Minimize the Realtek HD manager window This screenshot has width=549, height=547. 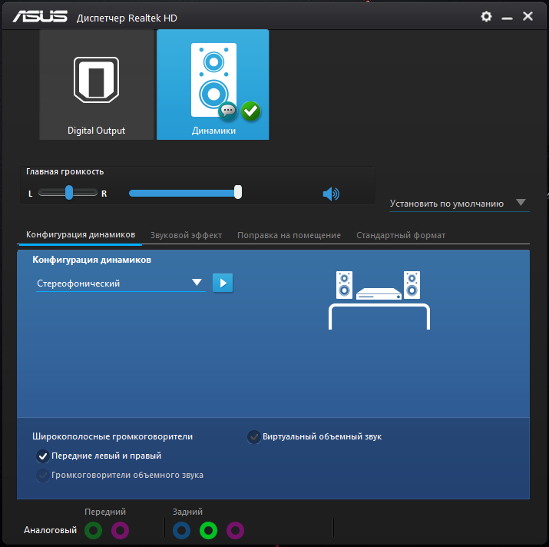(507, 18)
